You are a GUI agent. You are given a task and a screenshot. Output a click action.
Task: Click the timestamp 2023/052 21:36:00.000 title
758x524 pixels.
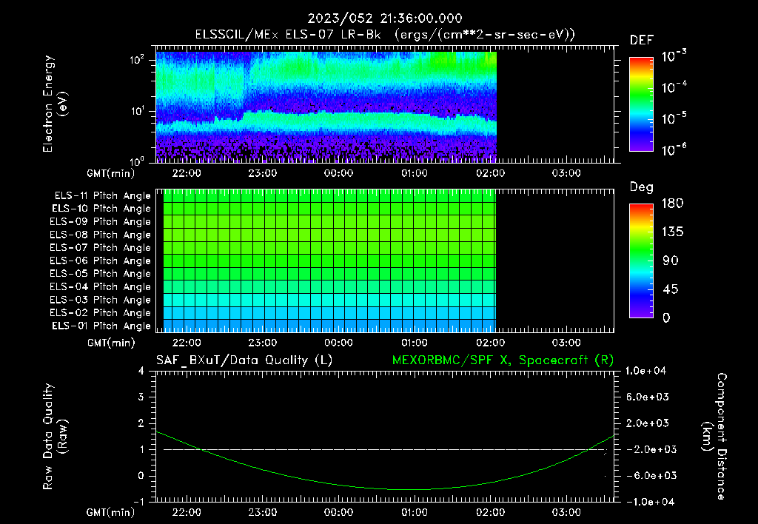pyautogui.click(x=385, y=19)
